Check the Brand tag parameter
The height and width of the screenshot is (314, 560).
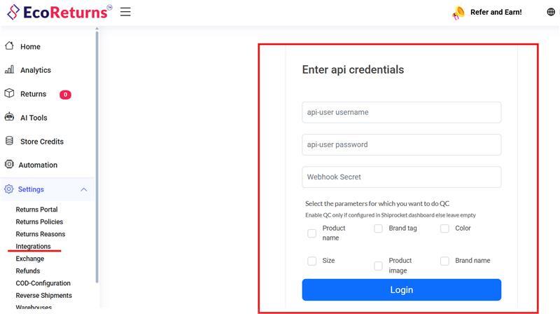[x=378, y=228]
